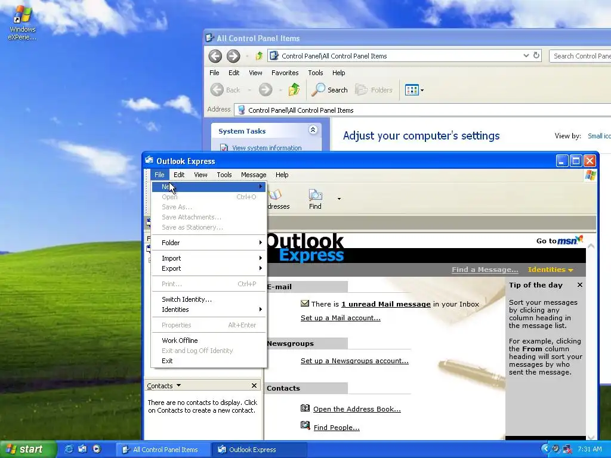611x458 pixels.
Task: Click Up folder icon beside Control Panel address box
Action: pos(259,56)
